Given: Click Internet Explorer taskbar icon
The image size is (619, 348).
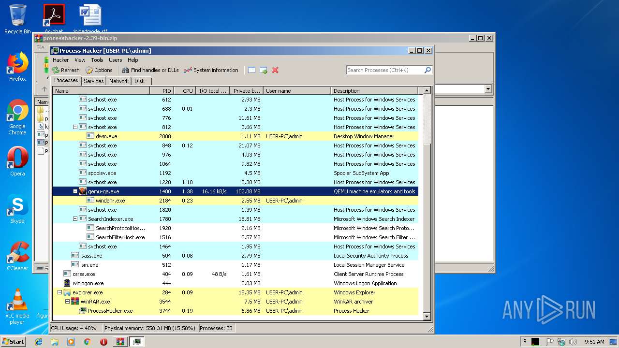Looking at the screenshot, I should [x=39, y=342].
